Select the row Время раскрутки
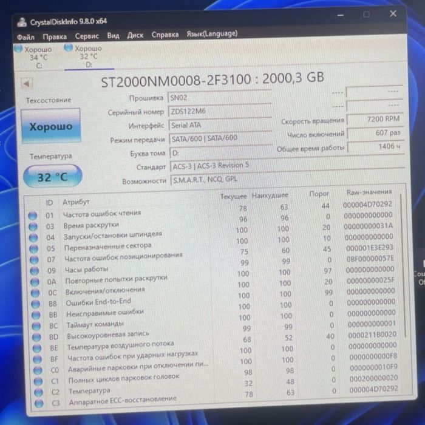425x425 pixels. tap(212, 222)
